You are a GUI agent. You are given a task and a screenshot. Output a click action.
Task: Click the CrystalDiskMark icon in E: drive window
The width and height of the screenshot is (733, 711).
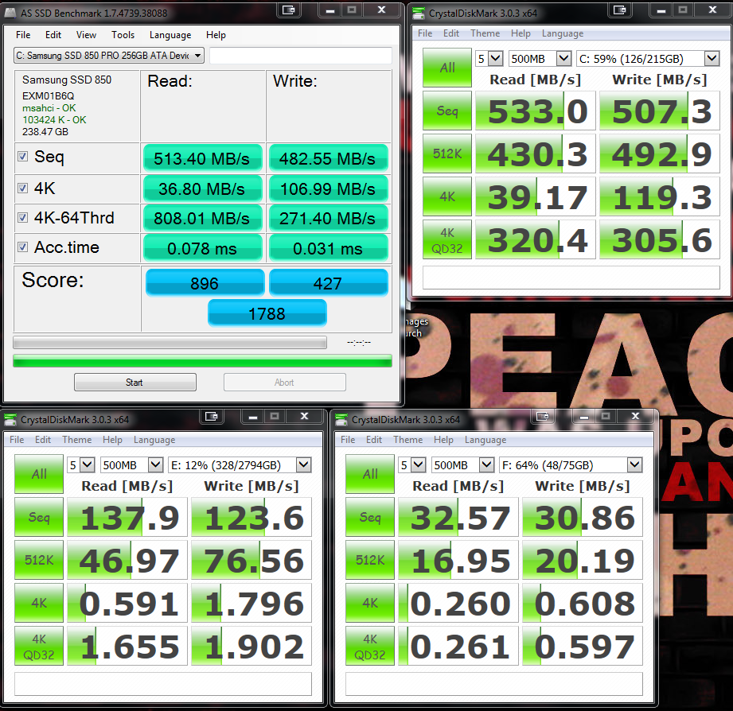click(11, 419)
